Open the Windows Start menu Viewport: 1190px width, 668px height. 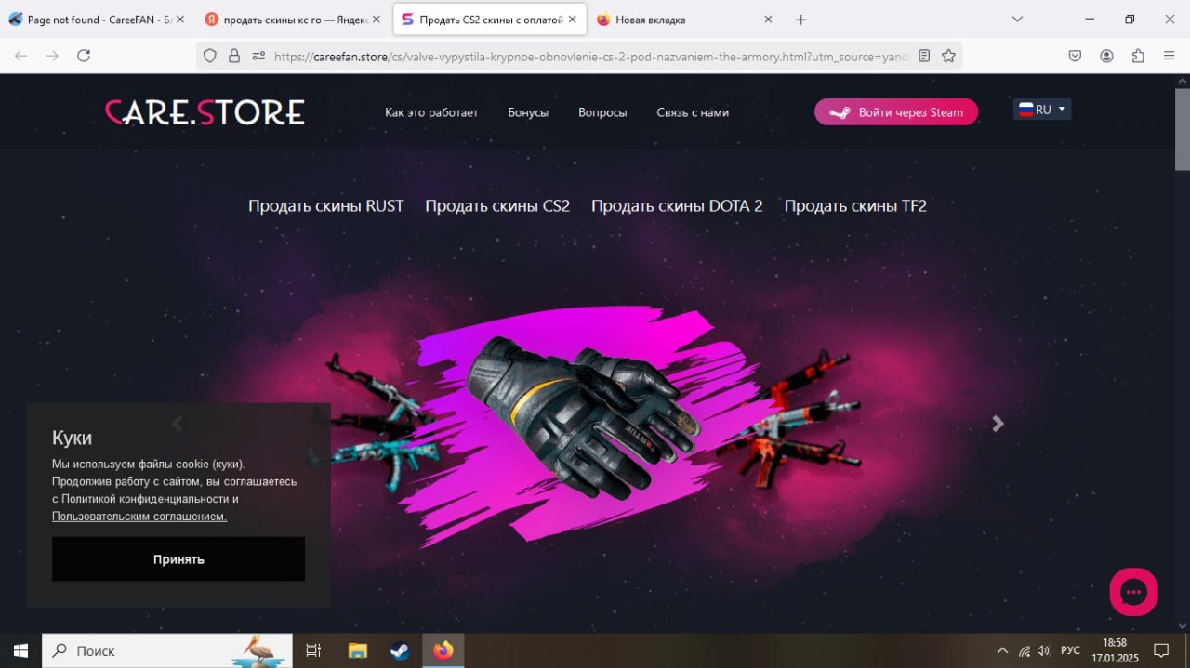point(20,650)
